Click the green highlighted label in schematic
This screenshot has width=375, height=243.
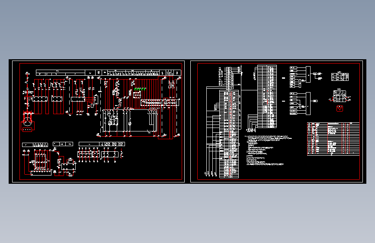click(x=140, y=89)
